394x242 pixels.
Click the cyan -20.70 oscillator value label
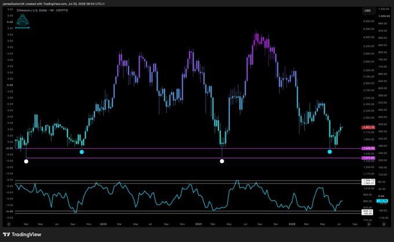(382, 201)
